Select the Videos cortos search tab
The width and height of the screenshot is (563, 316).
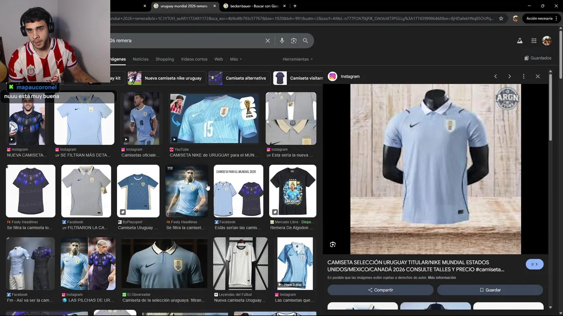194,59
